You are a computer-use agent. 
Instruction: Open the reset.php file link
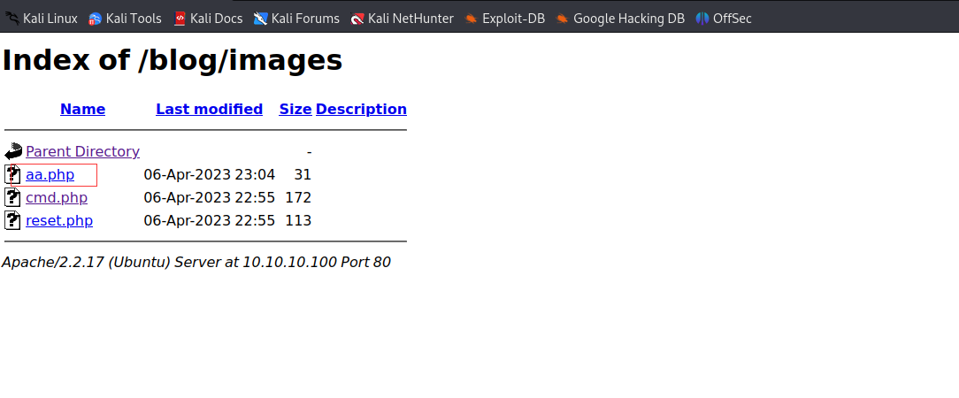(59, 220)
